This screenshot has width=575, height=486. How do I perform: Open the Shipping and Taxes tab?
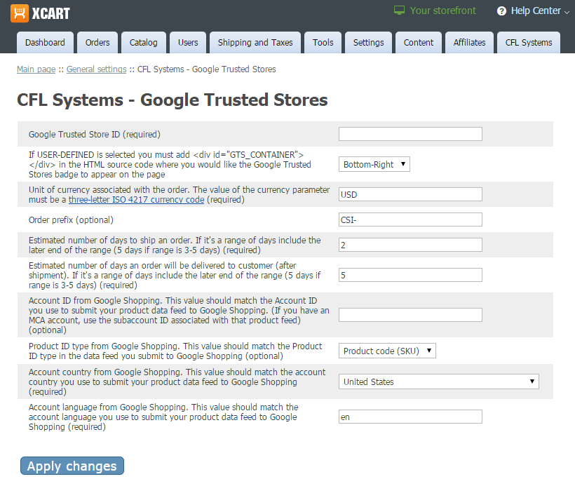coord(255,43)
